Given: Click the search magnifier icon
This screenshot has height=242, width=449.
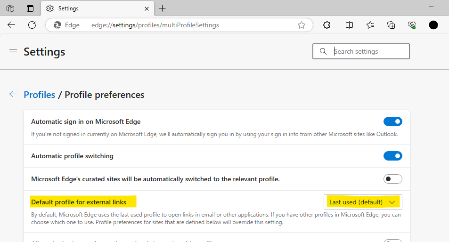Looking at the screenshot, I should click(x=323, y=51).
